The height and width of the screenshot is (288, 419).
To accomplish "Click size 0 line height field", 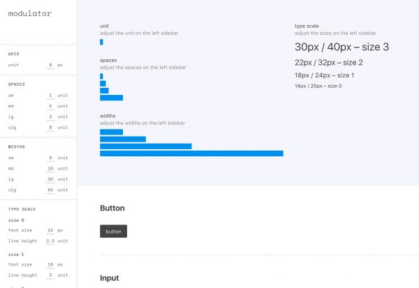I will [x=50, y=241].
